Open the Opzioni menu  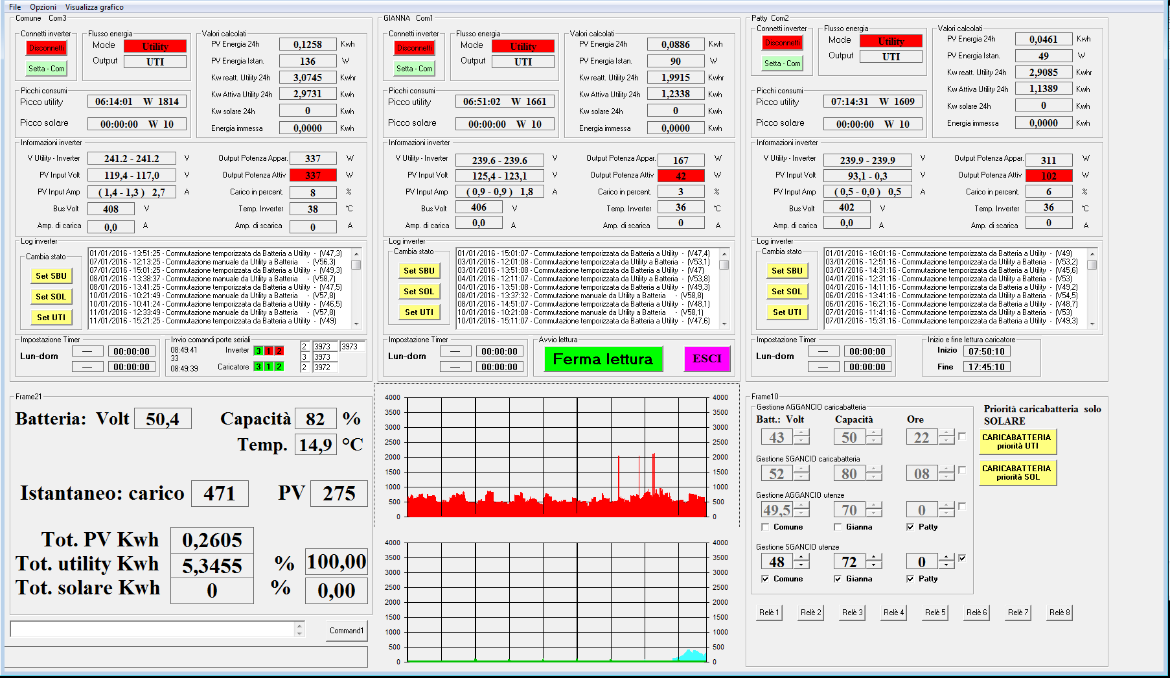[43, 7]
